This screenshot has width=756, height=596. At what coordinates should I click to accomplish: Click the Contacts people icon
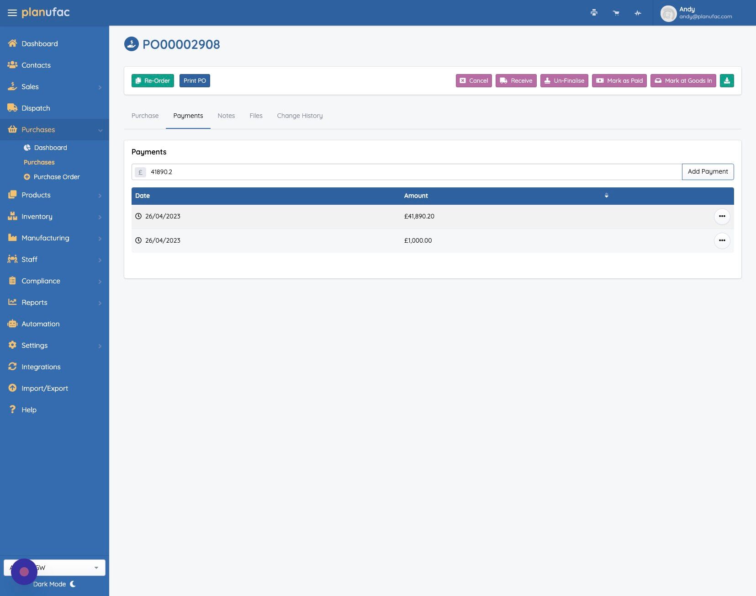click(12, 65)
